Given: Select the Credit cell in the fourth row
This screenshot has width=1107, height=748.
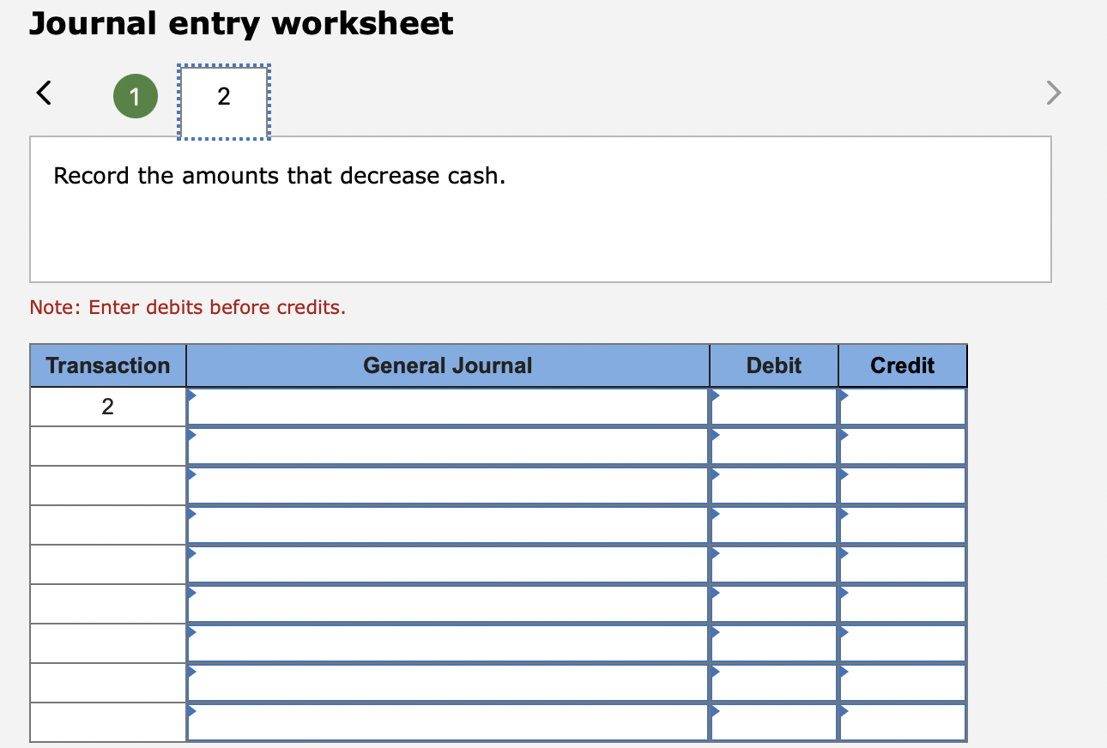Looking at the screenshot, I should [903, 525].
